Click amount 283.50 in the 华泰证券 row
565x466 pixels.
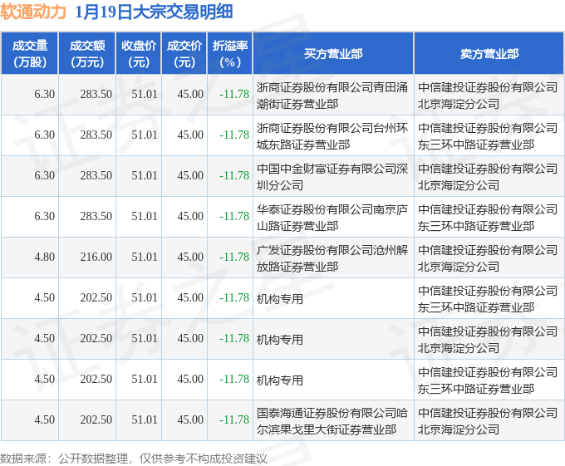(96, 217)
